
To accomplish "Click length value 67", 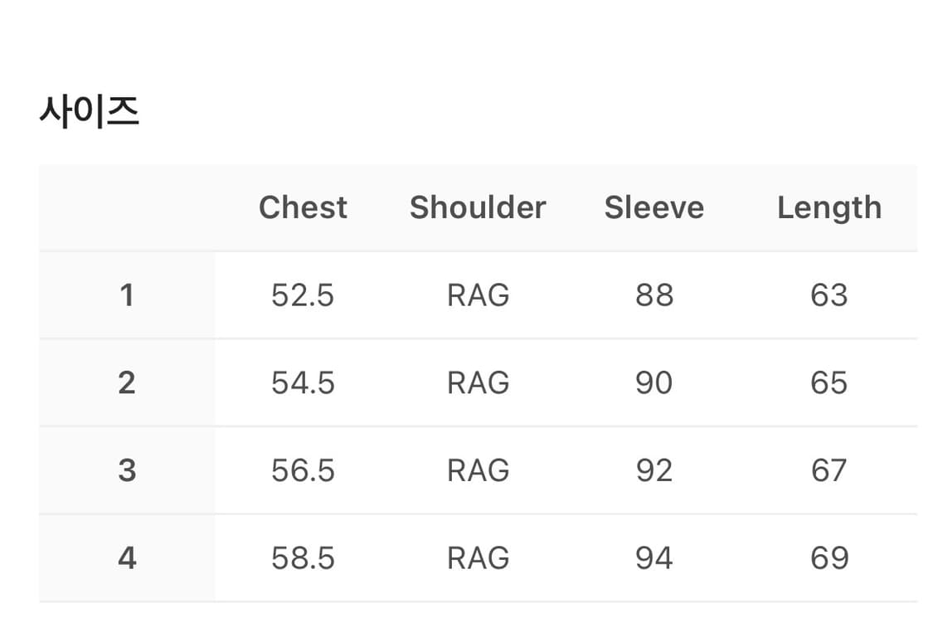I will click(x=829, y=470).
